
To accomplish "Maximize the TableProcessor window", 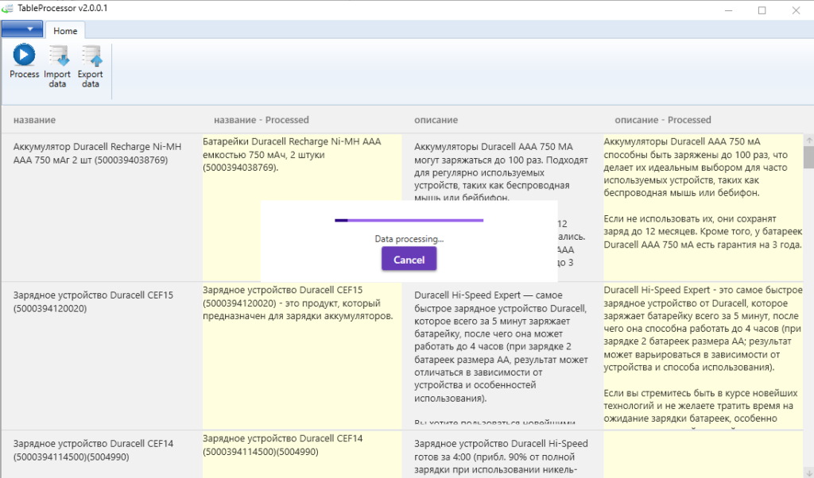I will coord(762,10).
